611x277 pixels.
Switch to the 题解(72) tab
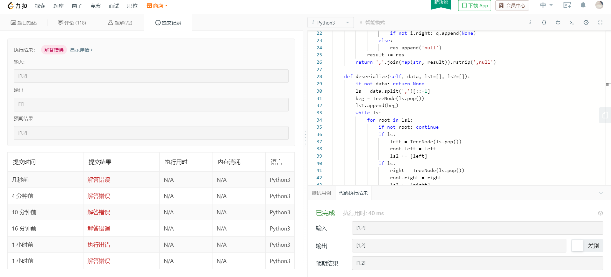(x=120, y=23)
